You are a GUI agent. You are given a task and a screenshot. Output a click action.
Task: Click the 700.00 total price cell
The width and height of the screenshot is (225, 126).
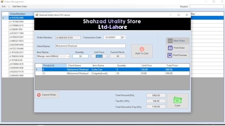(x=177, y=73)
